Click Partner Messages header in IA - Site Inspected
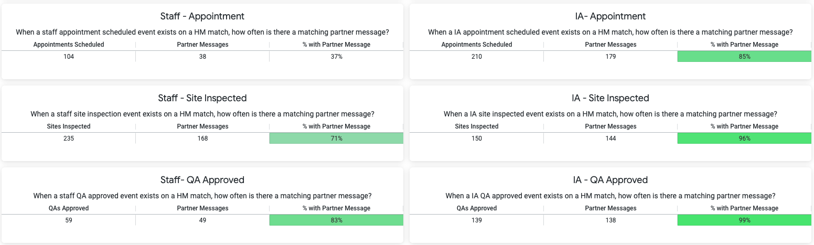Screen dimensions: 814x245 click(x=610, y=126)
